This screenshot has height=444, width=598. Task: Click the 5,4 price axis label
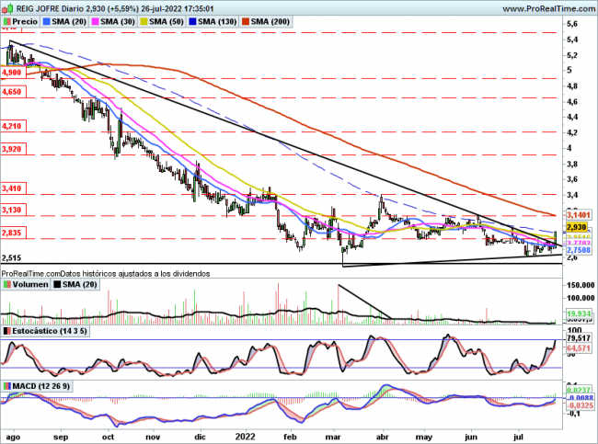point(572,40)
